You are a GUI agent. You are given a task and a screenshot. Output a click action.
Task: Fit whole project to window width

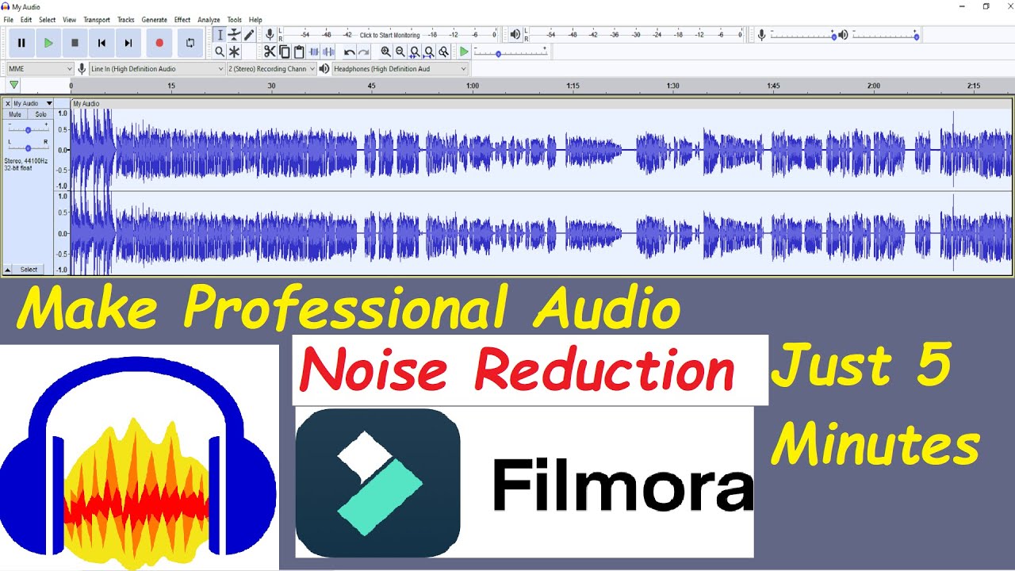click(429, 52)
